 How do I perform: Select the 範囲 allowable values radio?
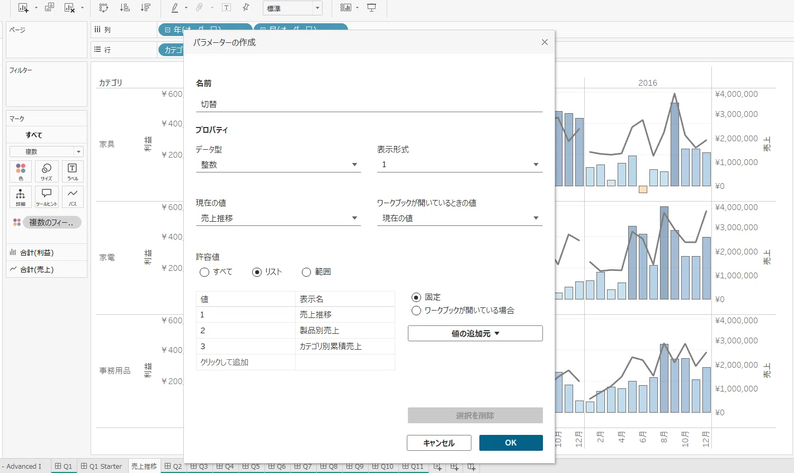point(306,272)
